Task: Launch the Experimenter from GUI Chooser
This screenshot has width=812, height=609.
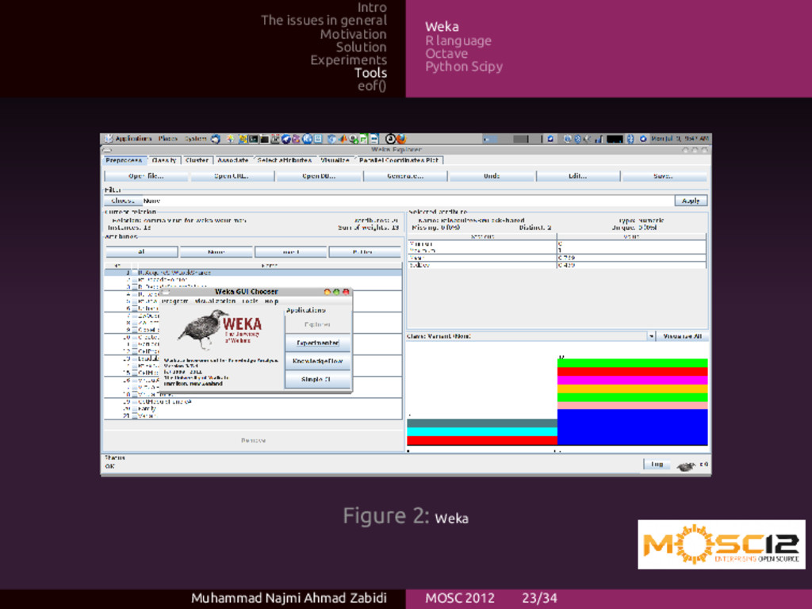Action: (x=317, y=343)
